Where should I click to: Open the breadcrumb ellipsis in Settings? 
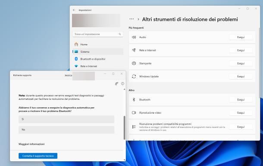point(131,19)
